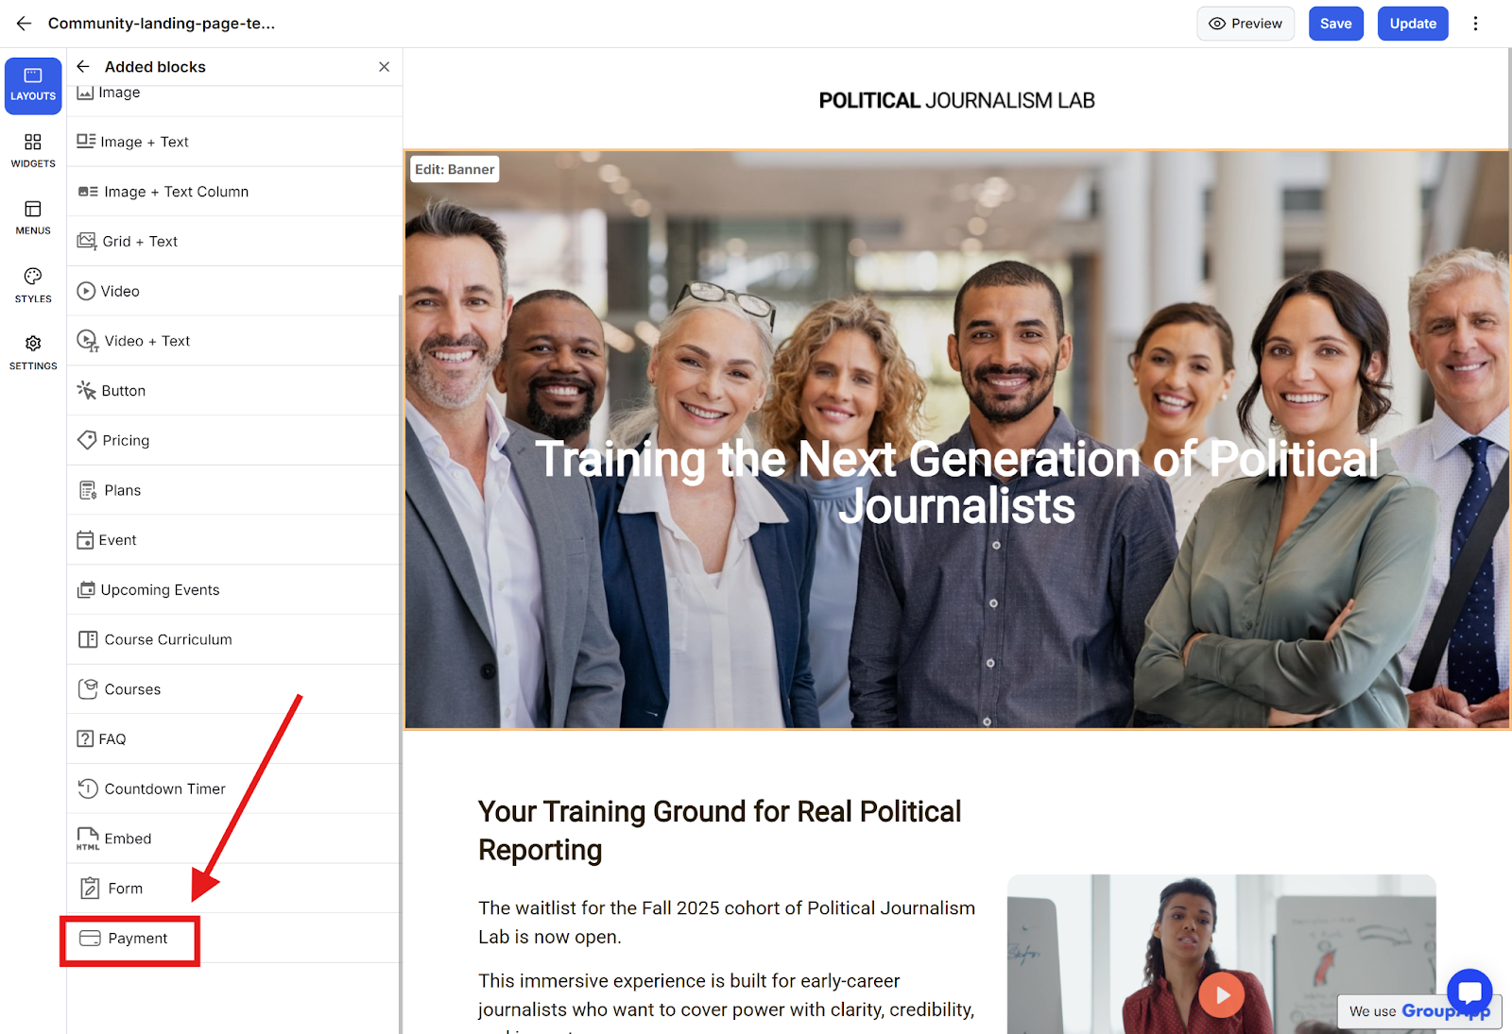Viewport: 1512px width, 1034px height.
Task: Click the blue Update button
Action: tap(1413, 24)
